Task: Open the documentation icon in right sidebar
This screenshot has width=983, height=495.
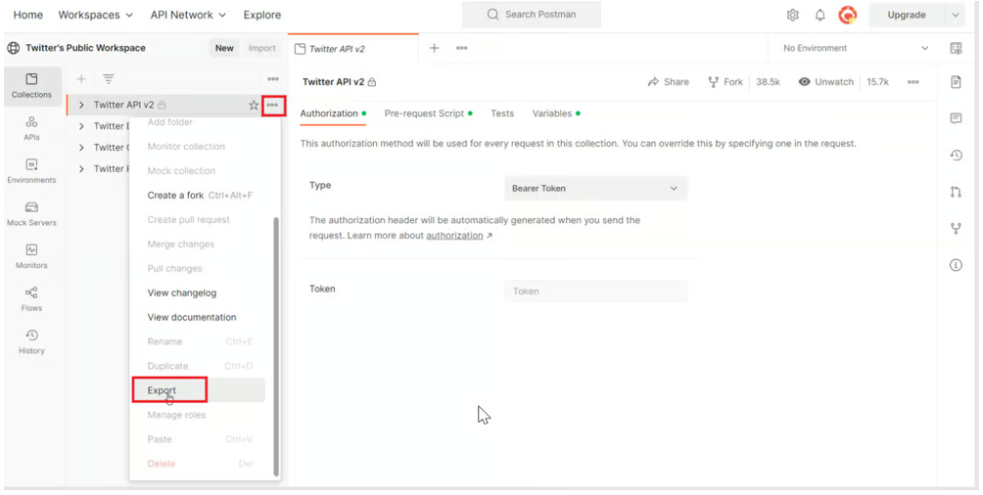Action: click(x=956, y=82)
